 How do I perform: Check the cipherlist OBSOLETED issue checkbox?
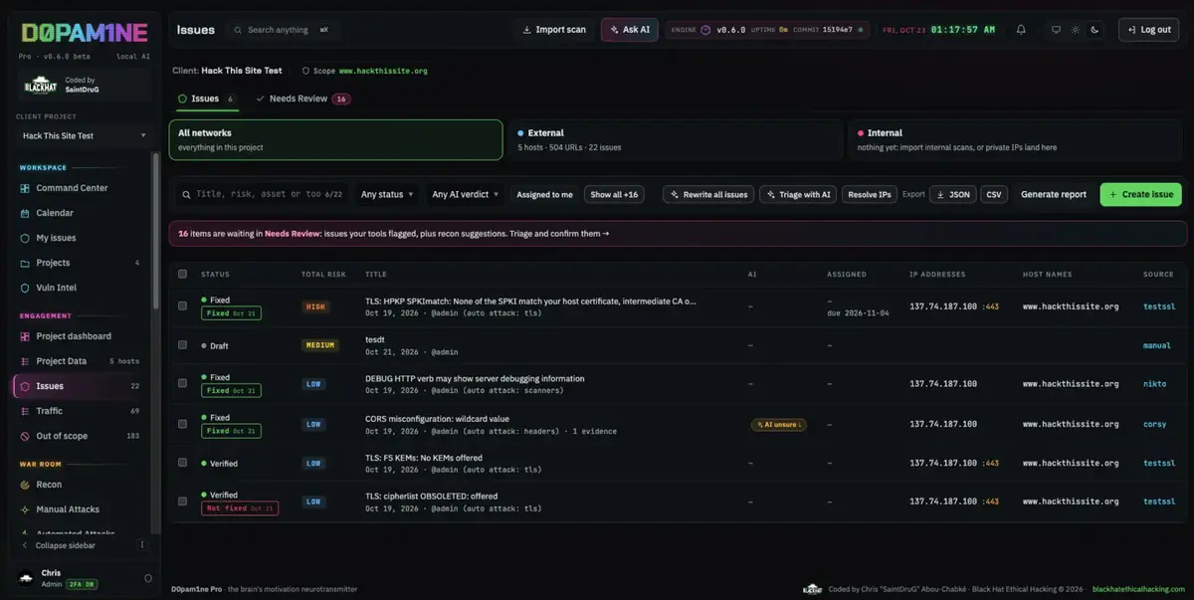182,501
